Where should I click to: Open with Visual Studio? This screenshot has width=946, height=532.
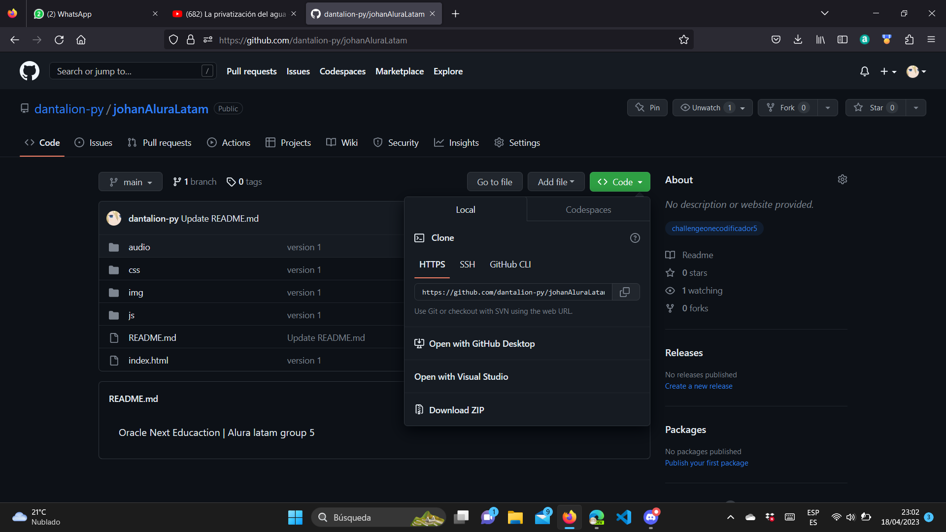click(x=461, y=377)
